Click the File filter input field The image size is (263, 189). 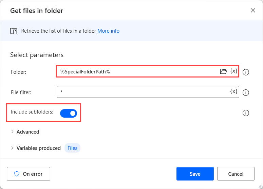tap(143, 92)
